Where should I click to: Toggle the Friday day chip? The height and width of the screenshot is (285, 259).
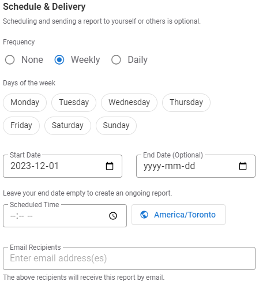(x=21, y=126)
